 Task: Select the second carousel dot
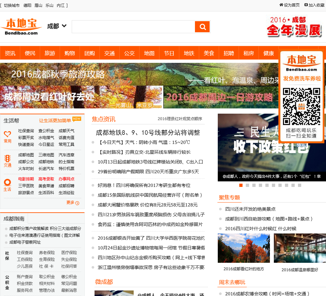[247, 185]
